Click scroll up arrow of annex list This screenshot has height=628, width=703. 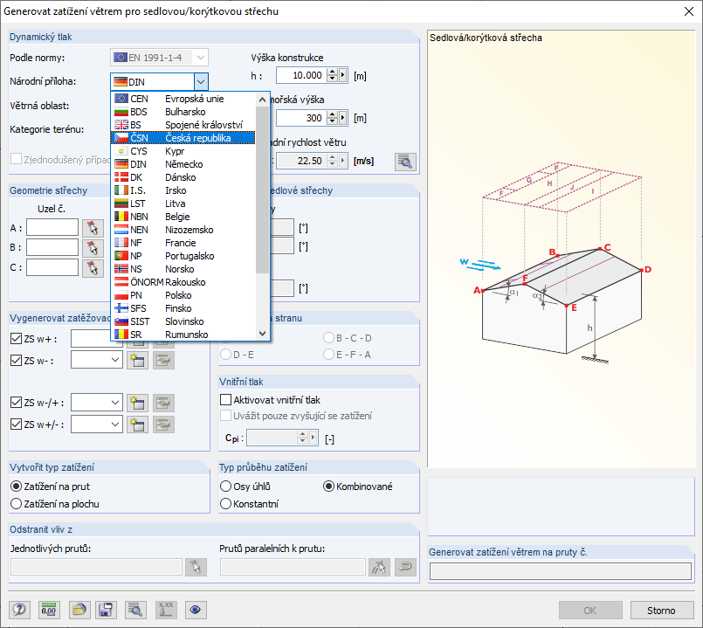coord(263,100)
